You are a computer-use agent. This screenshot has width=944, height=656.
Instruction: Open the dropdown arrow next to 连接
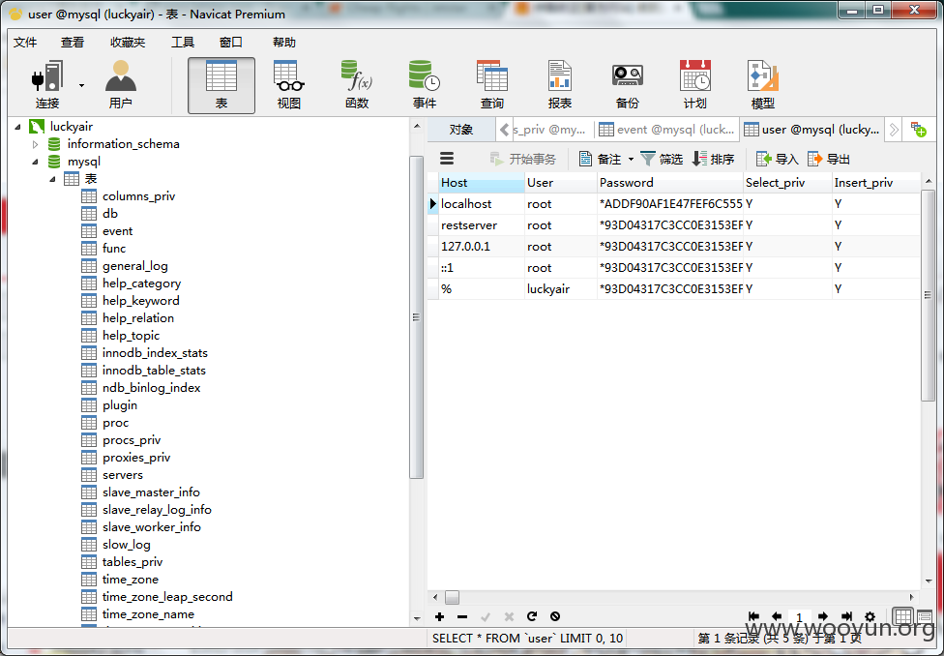click(81, 85)
